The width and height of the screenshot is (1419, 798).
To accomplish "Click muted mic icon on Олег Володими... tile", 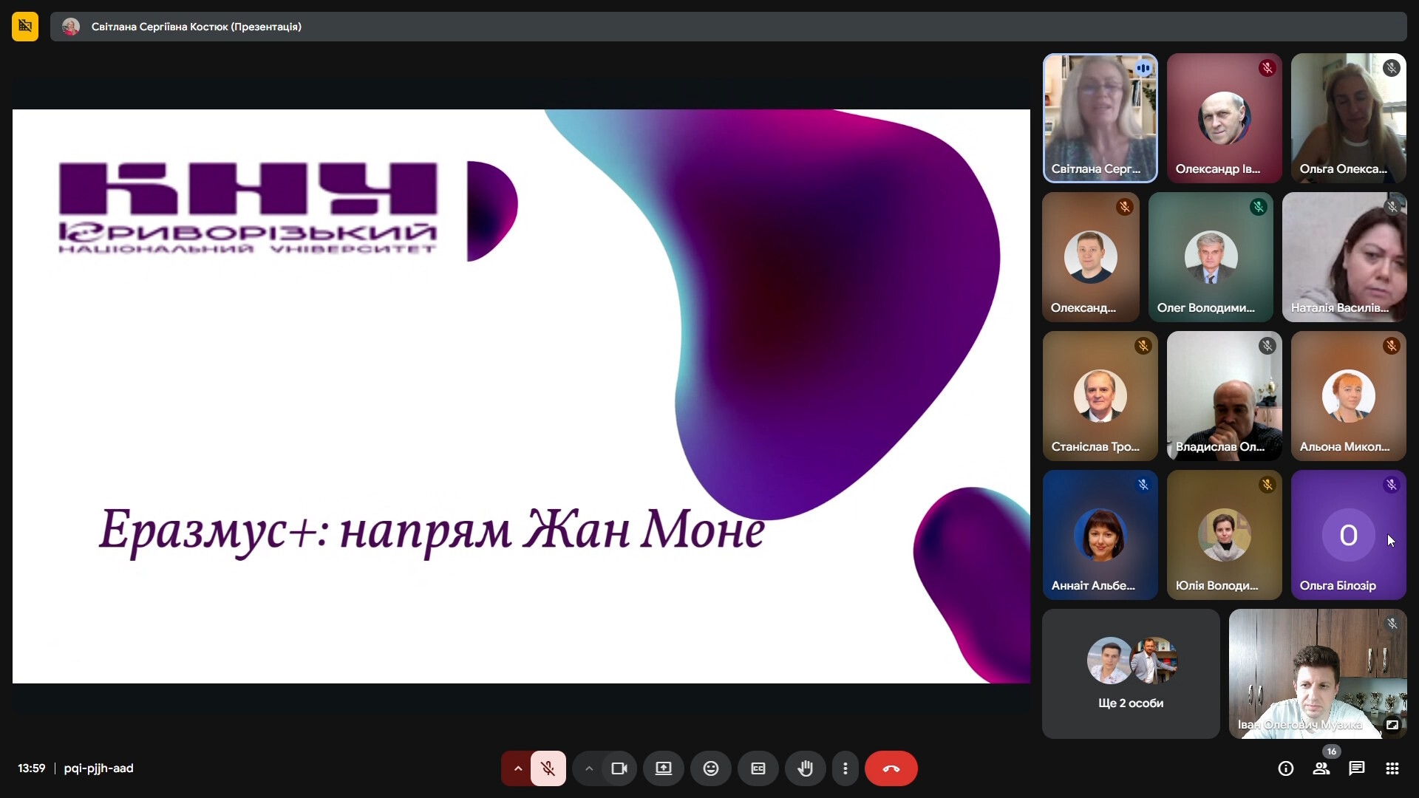I will [x=1259, y=207].
